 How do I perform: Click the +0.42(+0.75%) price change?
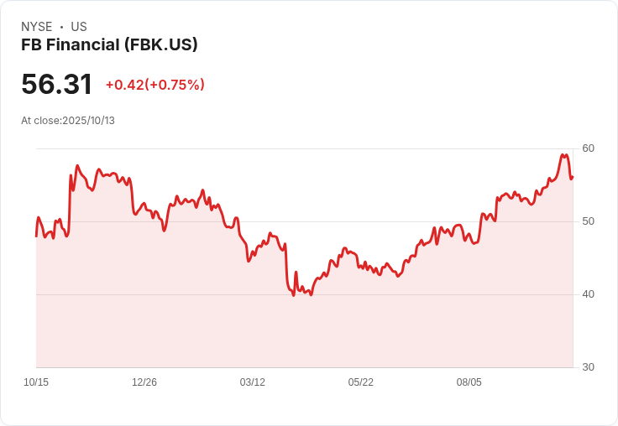pyautogui.click(x=154, y=85)
